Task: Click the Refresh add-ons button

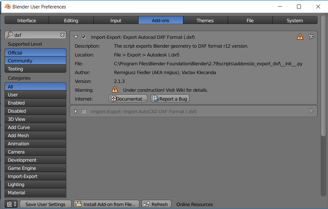Action: (x=156, y=204)
